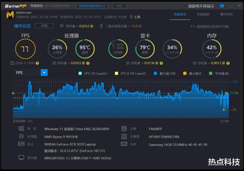The width and height of the screenshot is (244, 171).
Task: Click the GPU D:87% T:94% usage gauge
Action: pyautogui.click(x=118, y=49)
